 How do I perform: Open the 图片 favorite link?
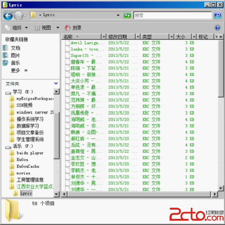click(11, 55)
